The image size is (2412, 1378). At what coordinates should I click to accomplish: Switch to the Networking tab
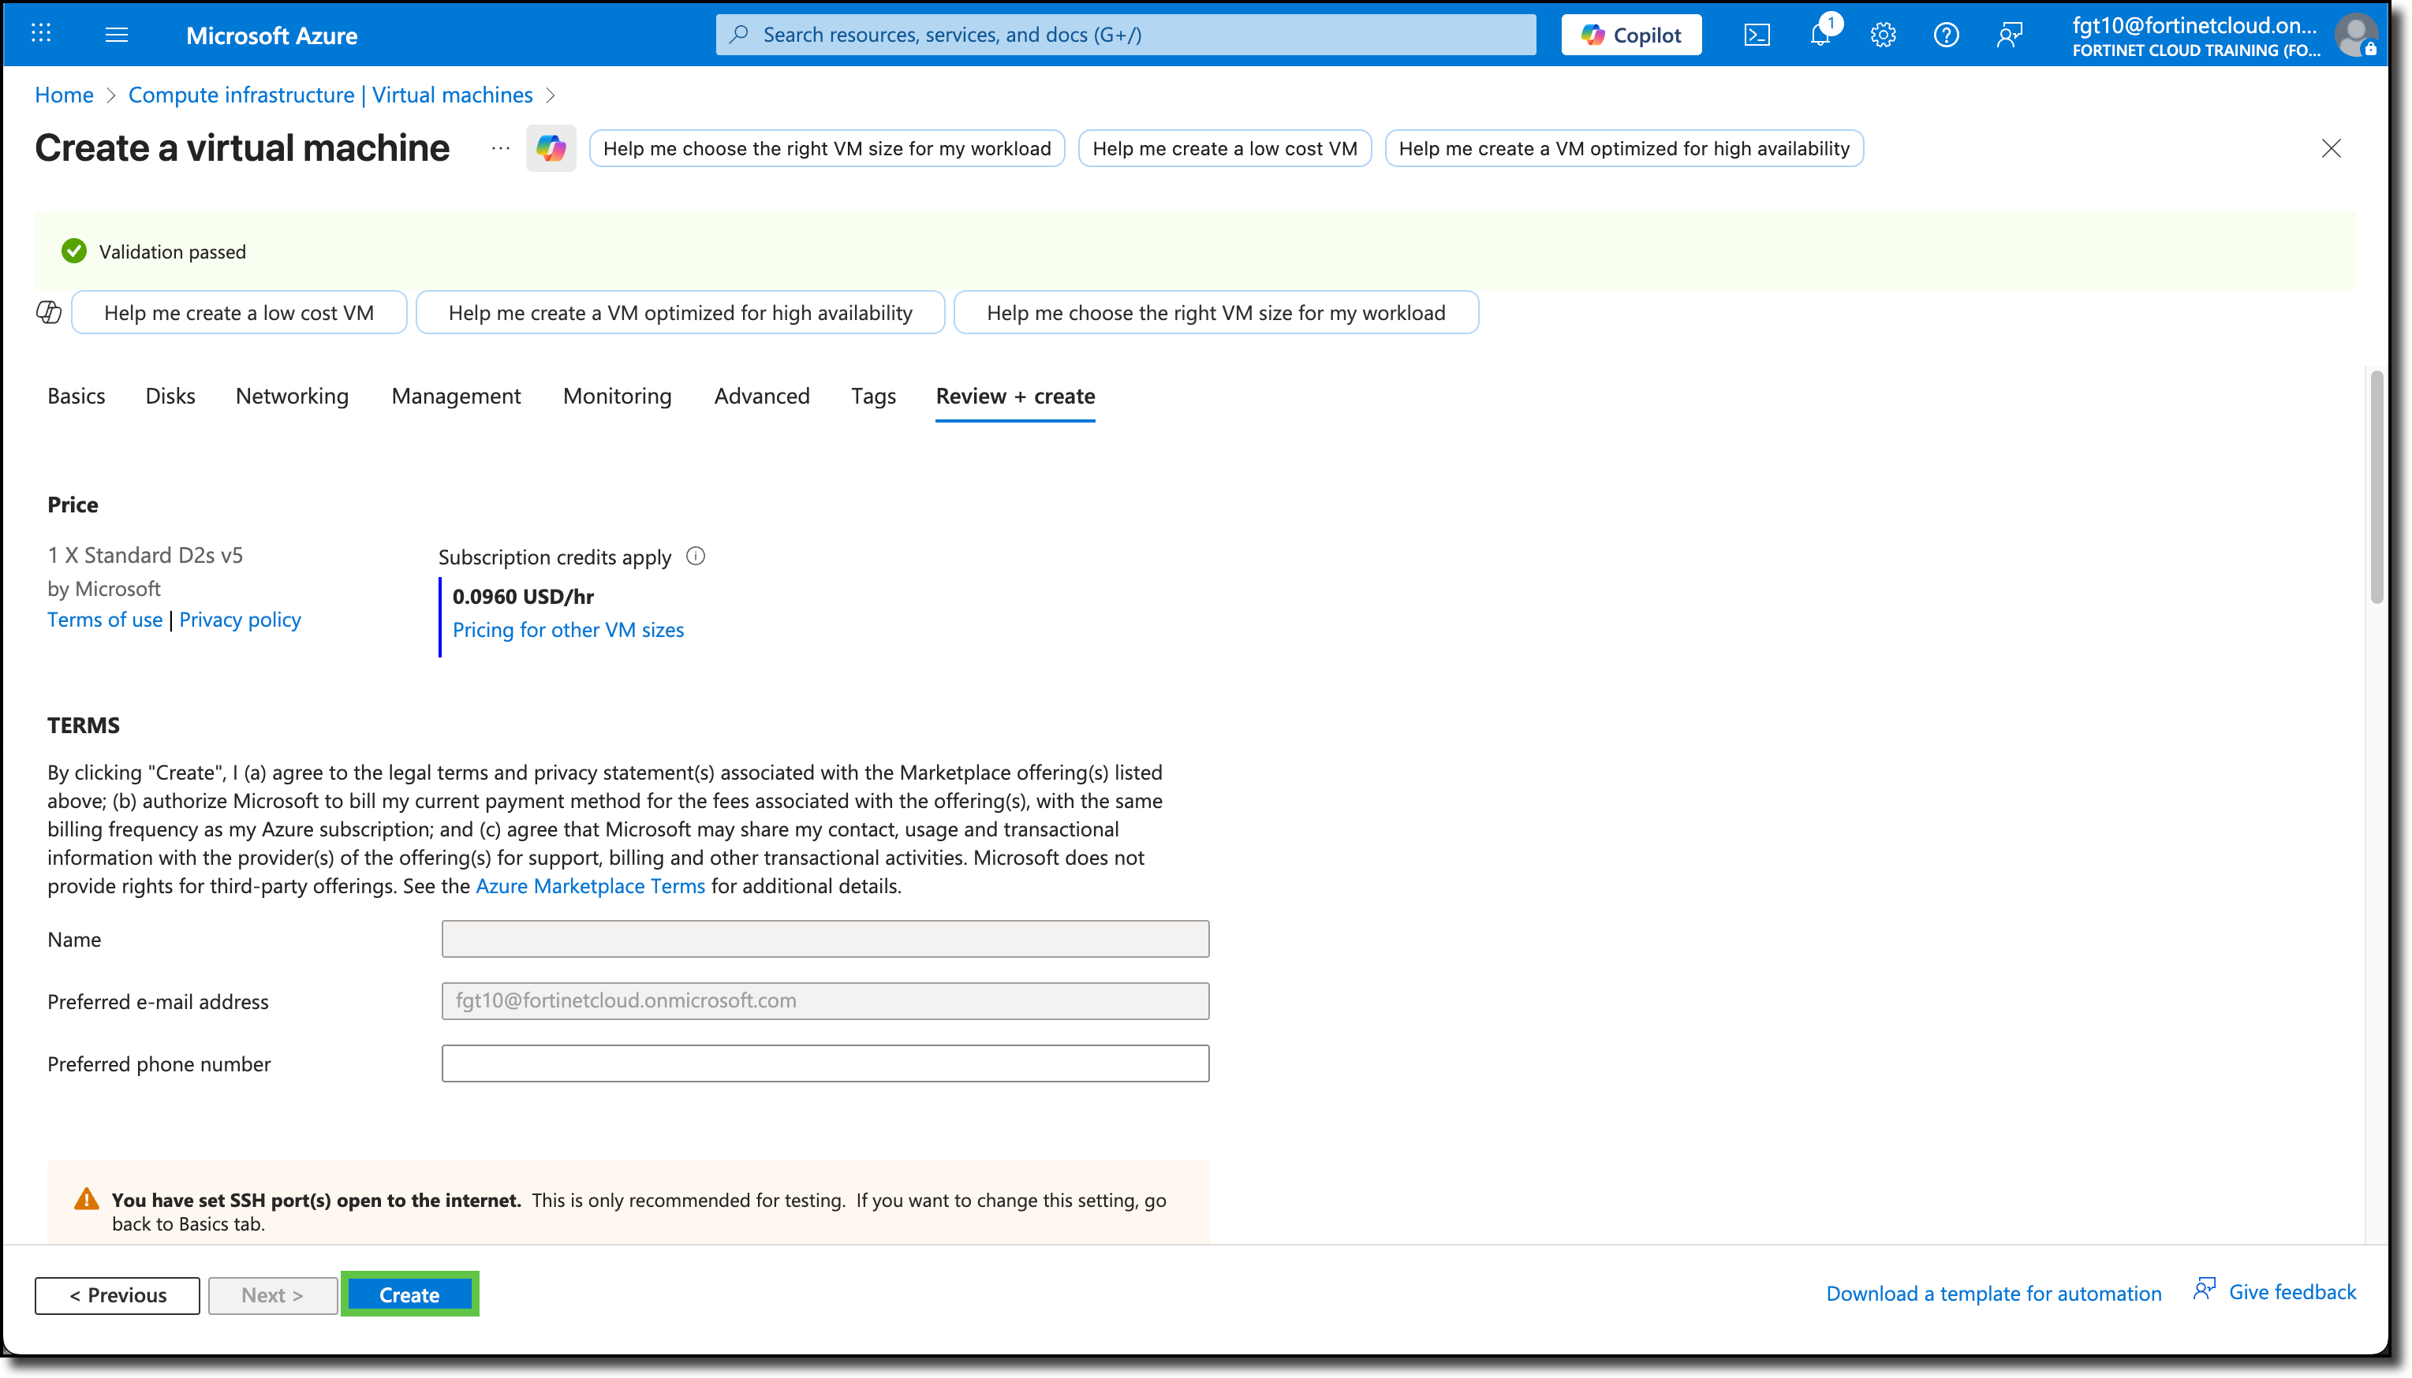292,396
